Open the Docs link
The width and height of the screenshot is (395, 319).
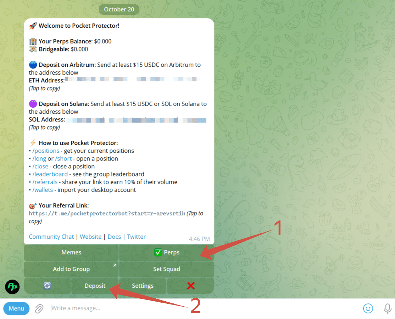114,237
